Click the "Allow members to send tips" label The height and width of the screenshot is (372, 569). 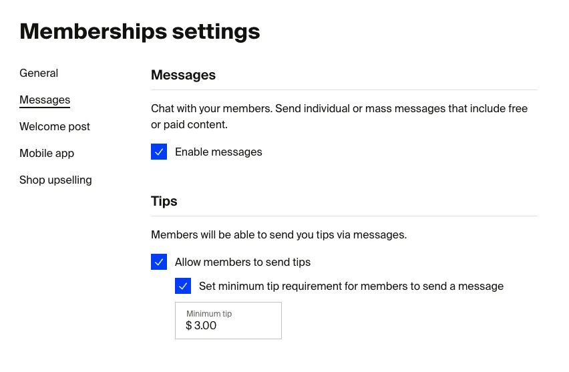pos(242,262)
